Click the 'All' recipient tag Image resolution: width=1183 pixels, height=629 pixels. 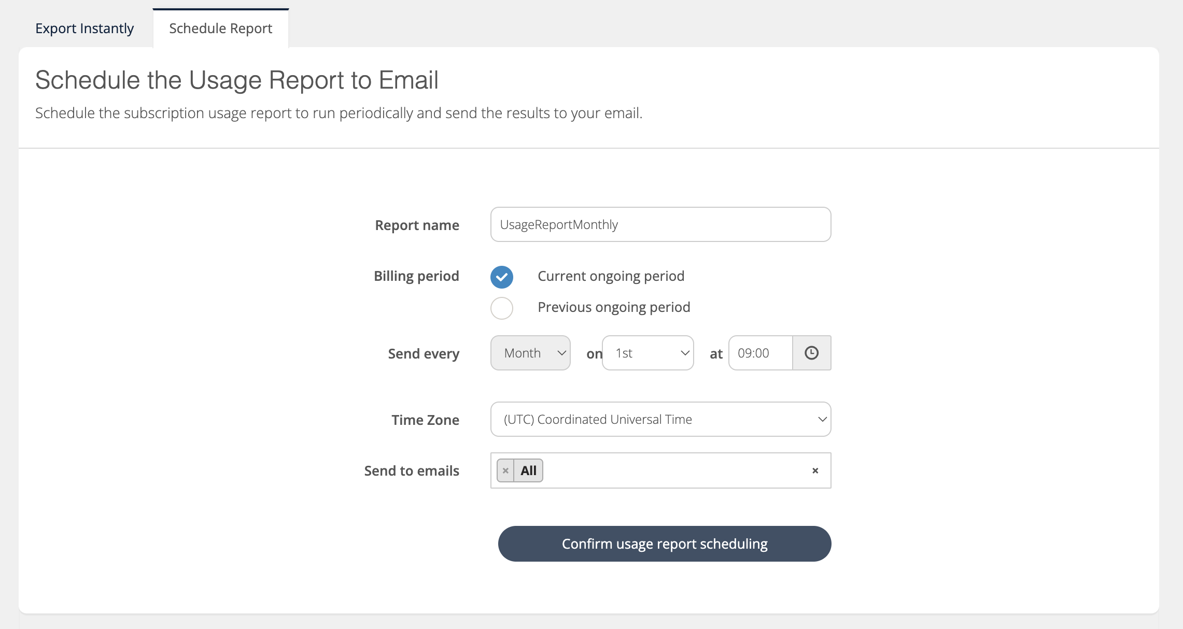click(528, 470)
